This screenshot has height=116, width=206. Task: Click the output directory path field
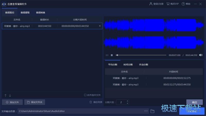[x=80, y=111]
